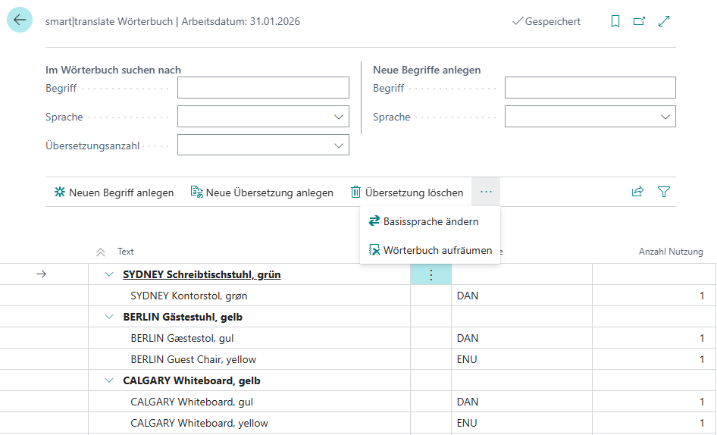This screenshot has height=435, width=717.
Task: Click Übersetzung löschen
Action: click(406, 192)
